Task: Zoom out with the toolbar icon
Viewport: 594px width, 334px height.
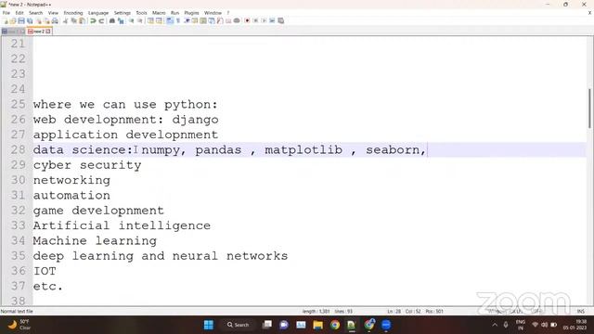Action: click(x=140, y=20)
